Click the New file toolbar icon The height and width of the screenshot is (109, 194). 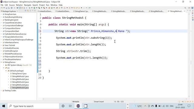coord(2,8)
